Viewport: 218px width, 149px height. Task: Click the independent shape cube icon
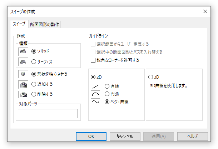pos(23,74)
